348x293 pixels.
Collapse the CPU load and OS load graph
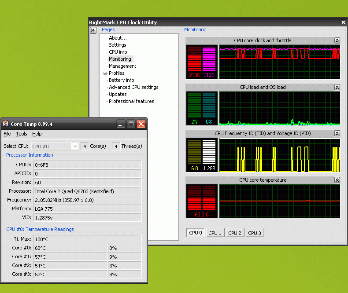pyautogui.click(x=337, y=87)
